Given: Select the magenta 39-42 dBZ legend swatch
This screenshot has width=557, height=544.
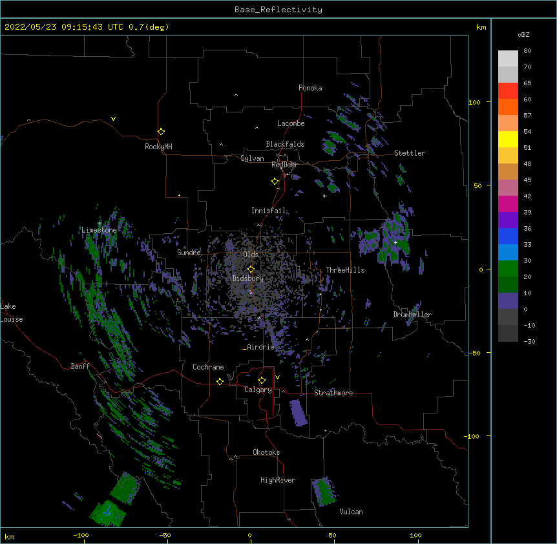Looking at the screenshot, I should pos(508,204).
